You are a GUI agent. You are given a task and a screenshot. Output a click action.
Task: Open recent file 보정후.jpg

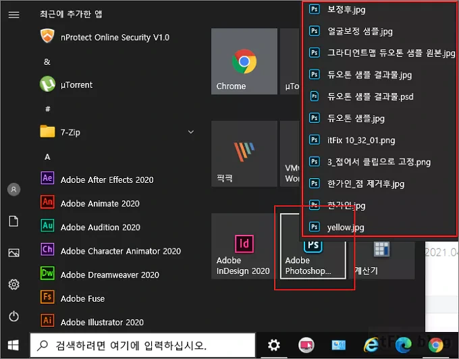[379, 9]
